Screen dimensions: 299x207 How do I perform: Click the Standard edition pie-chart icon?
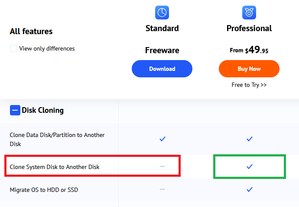click(162, 13)
